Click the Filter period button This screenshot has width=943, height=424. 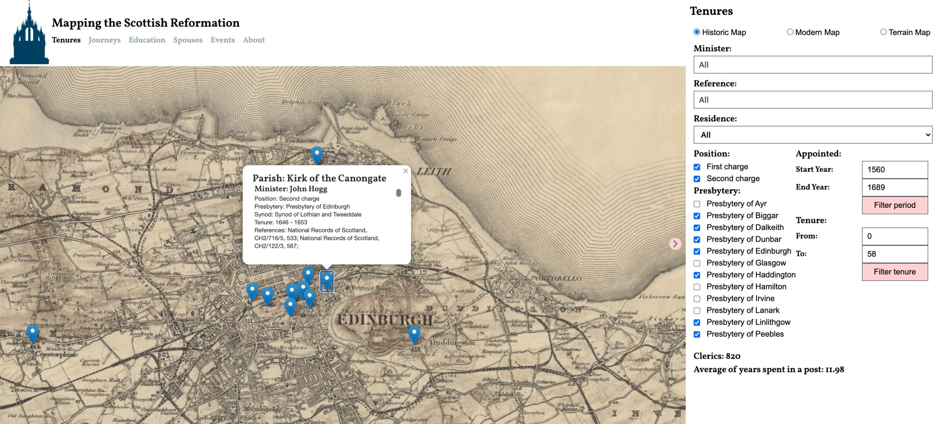(895, 205)
